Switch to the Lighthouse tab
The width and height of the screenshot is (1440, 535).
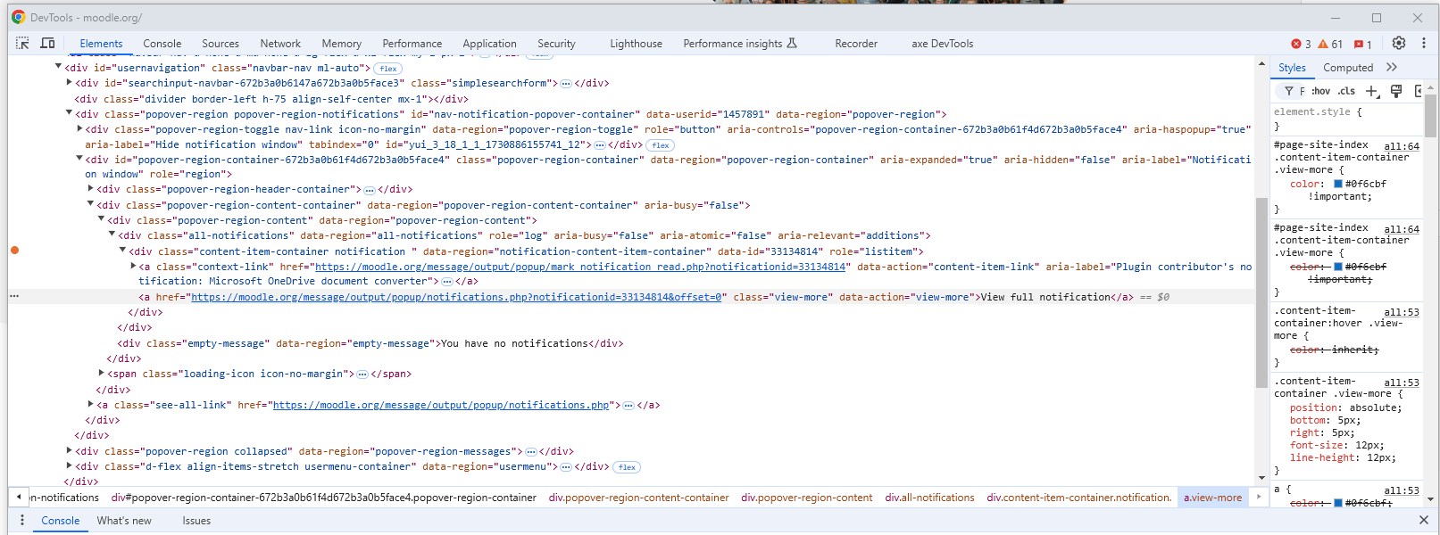coord(636,44)
